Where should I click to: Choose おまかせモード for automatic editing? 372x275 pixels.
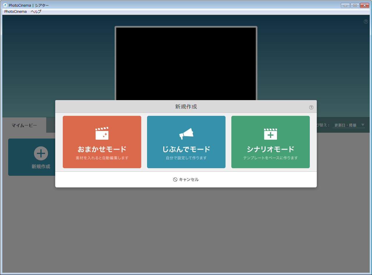pos(102,142)
